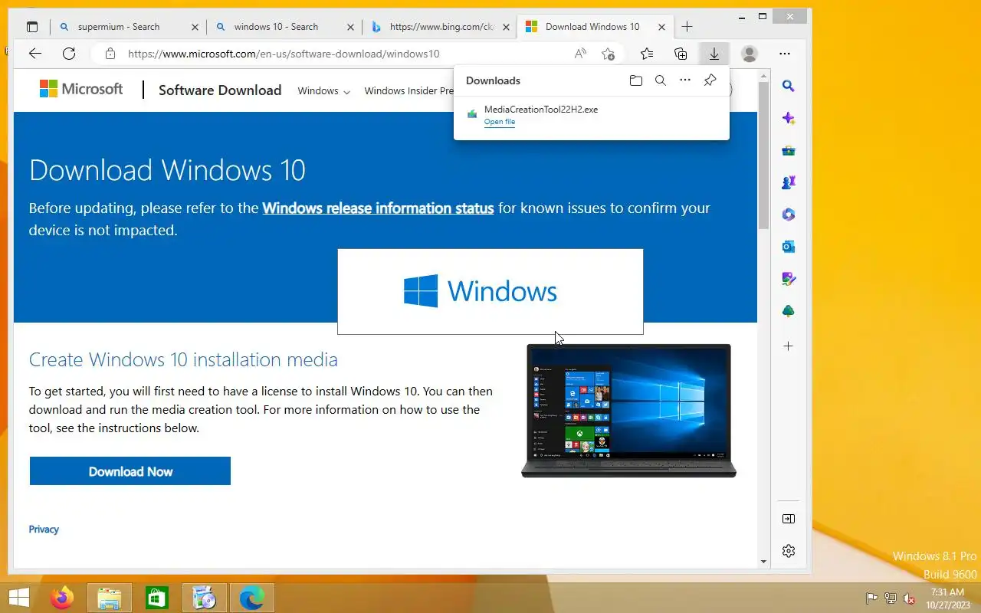Viewport: 981px width, 613px height.
Task: Add this page to favorites star
Action: point(608,54)
